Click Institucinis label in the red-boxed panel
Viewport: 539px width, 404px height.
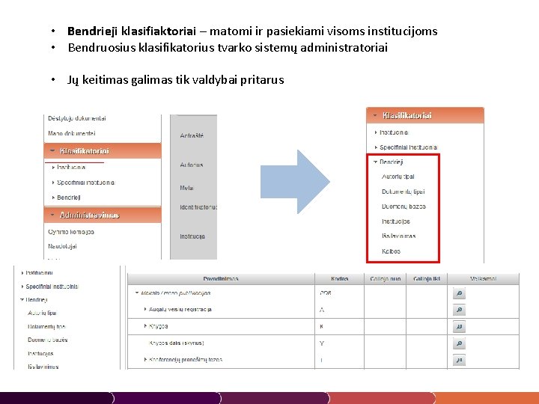(x=394, y=132)
